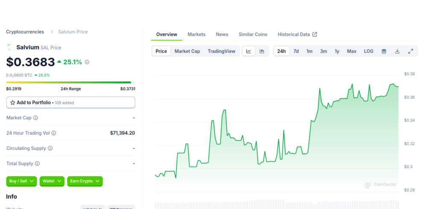Open the Earn Crypto dropdown

[x=85, y=181]
